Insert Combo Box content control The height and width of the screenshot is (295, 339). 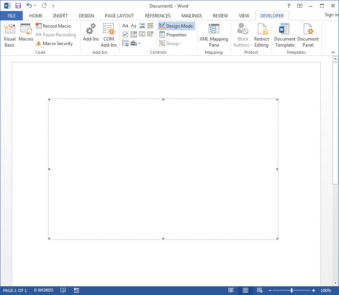coord(134,34)
